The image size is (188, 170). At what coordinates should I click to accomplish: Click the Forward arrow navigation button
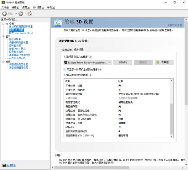[x=21, y=13]
